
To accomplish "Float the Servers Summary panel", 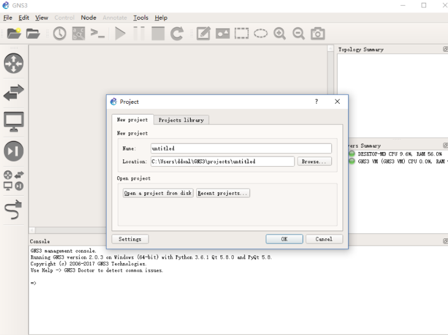I will [445, 145].
